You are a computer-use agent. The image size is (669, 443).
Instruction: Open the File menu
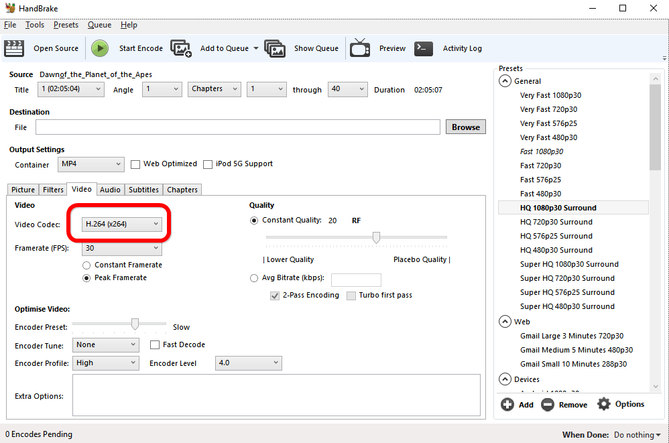[10, 25]
